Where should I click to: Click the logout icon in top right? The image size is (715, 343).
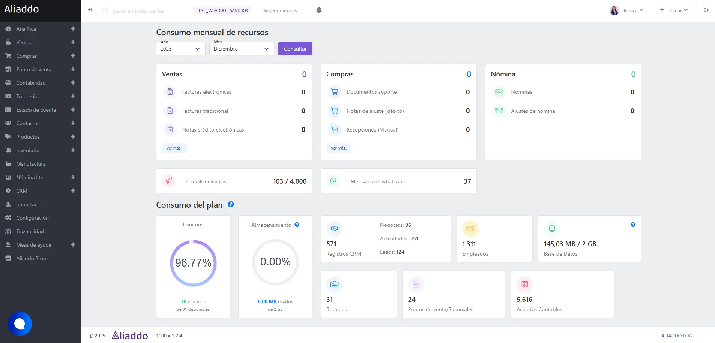pos(706,10)
